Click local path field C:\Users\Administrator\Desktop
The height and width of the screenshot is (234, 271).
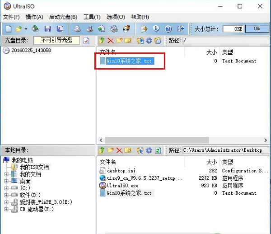tap(226, 150)
